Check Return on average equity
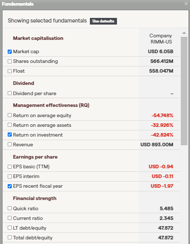 10,115
